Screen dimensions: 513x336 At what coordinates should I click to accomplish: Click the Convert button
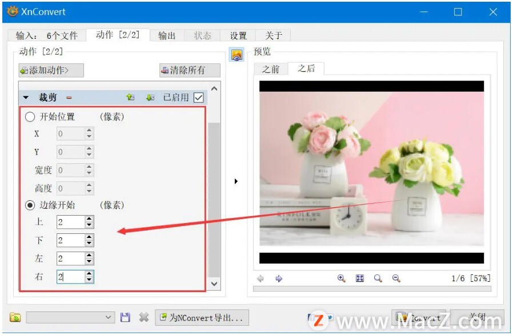tap(419, 318)
